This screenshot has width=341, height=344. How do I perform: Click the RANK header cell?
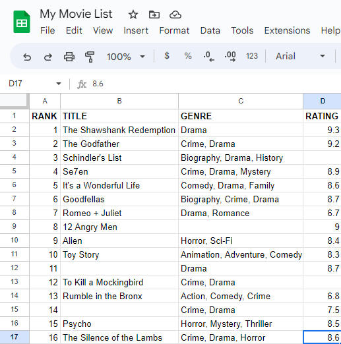point(45,116)
